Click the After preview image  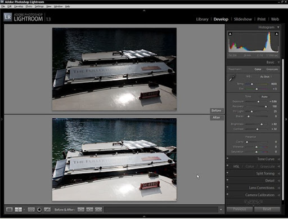point(114,159)
